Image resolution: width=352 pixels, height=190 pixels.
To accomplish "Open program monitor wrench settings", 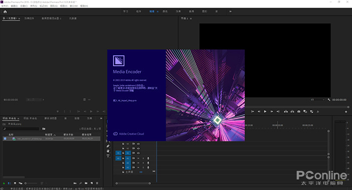I will (x=329, y=100).
